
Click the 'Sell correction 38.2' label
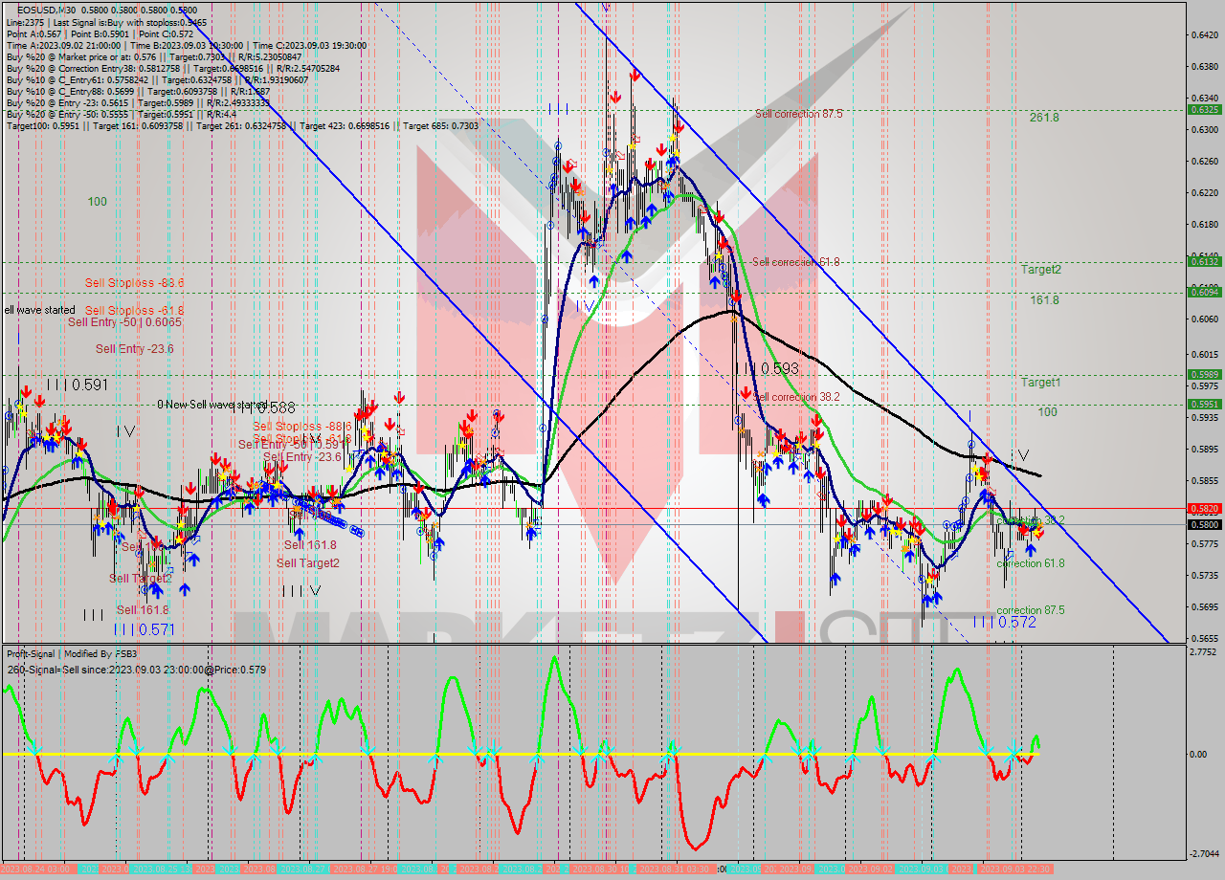(796, 397)
